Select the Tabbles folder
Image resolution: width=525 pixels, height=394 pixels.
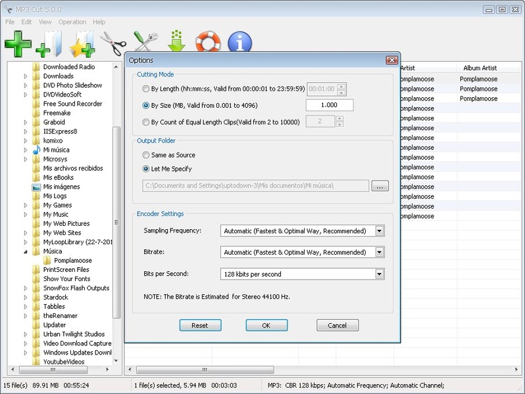[x=54, y=307]
